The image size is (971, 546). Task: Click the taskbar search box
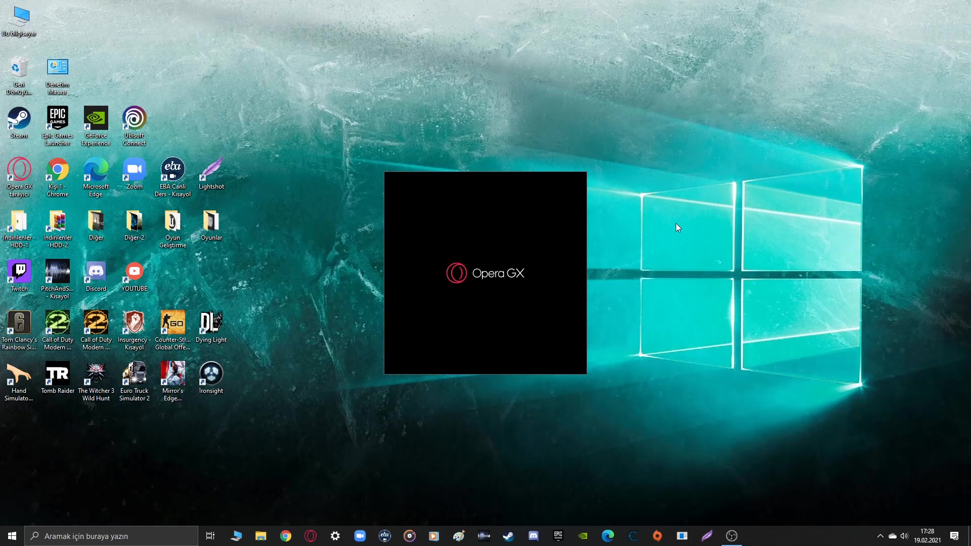[x=111, y=536]
